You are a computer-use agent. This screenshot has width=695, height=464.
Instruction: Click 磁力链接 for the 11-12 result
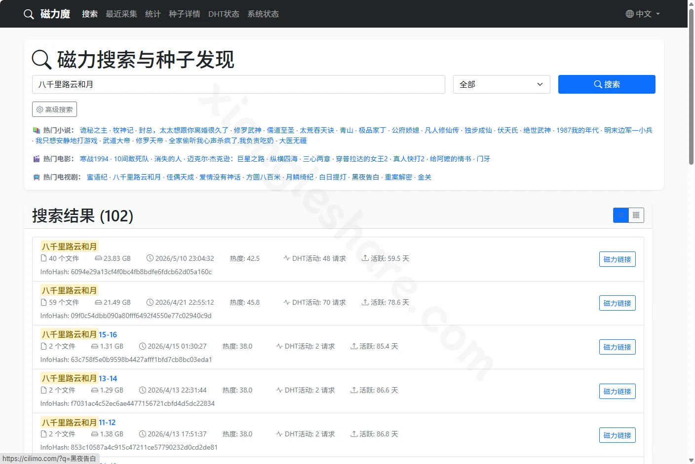(x=617, y=435)
